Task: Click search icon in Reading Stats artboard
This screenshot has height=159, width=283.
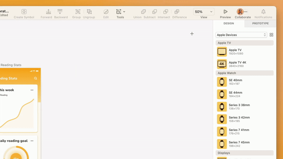Action: pyautogui.click(x=35, y=78)
